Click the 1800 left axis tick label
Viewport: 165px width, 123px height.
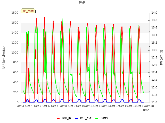(15, 13)
